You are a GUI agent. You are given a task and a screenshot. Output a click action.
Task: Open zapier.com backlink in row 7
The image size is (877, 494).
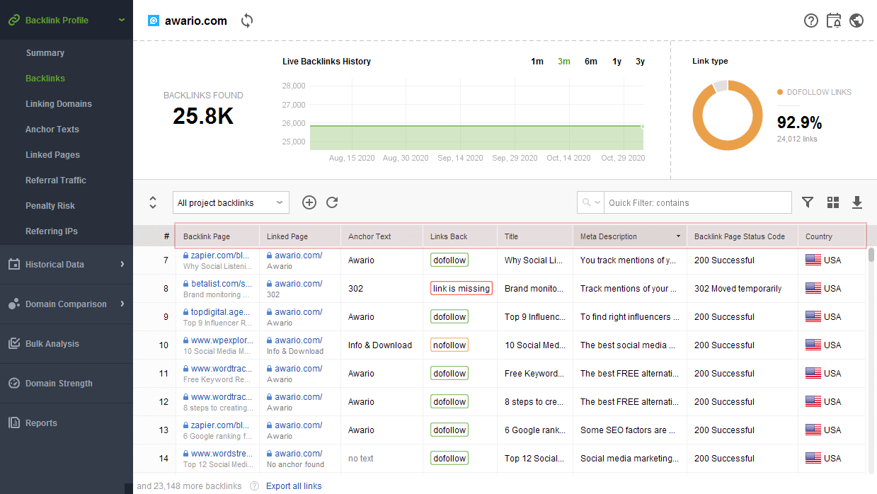click(x=221, y=255)
